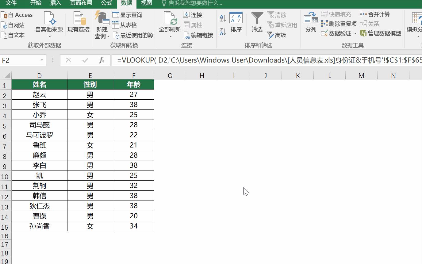Open existing connections dialog
This screenshot has width=422, height=264.
tap(79, 22)
